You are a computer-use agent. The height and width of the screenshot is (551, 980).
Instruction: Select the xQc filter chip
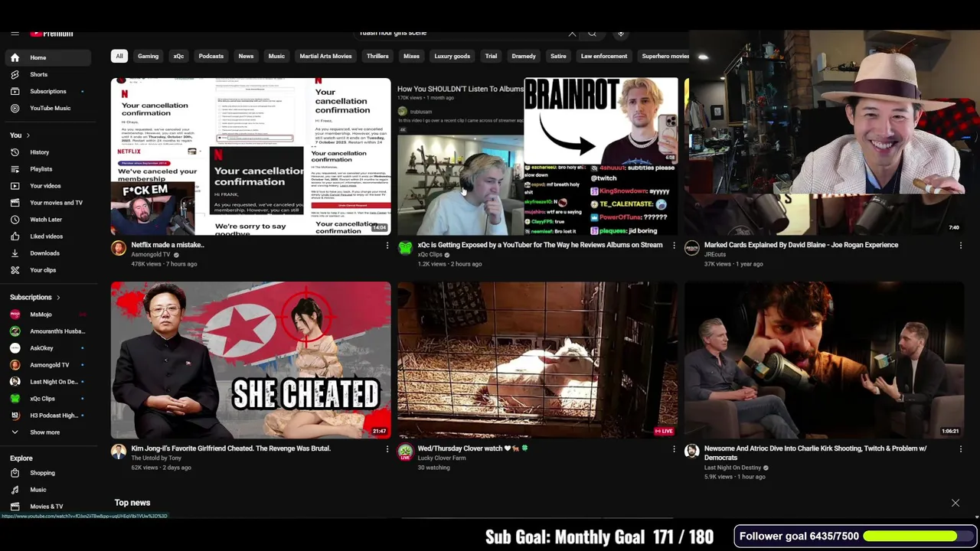(178, 56)
